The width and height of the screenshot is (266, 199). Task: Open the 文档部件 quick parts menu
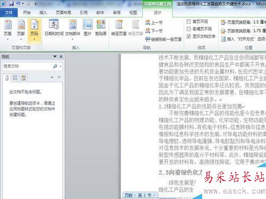tap(73, 30)
